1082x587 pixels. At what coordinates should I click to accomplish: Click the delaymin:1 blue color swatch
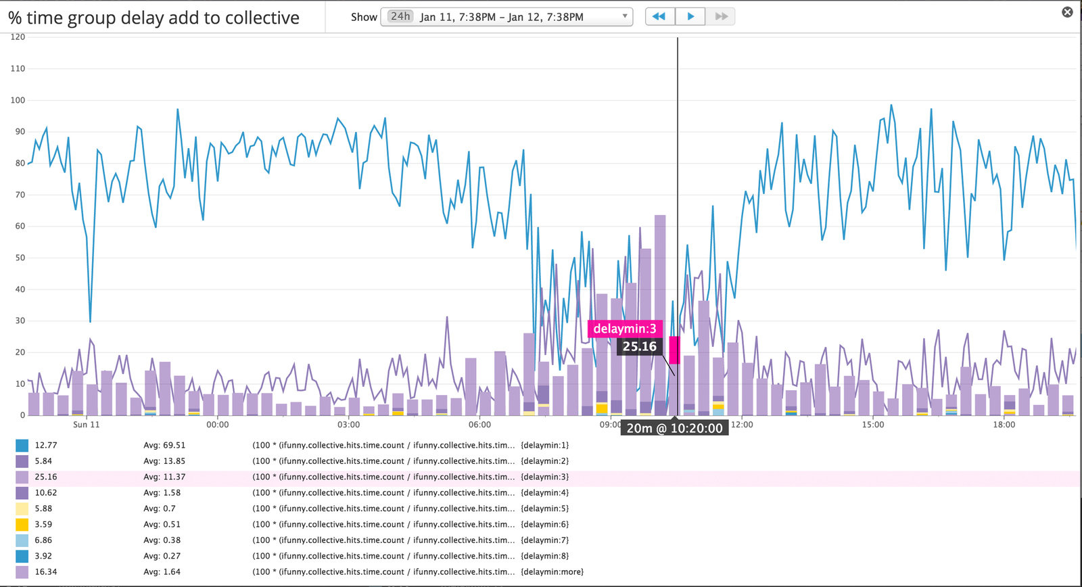pos(22,445)
